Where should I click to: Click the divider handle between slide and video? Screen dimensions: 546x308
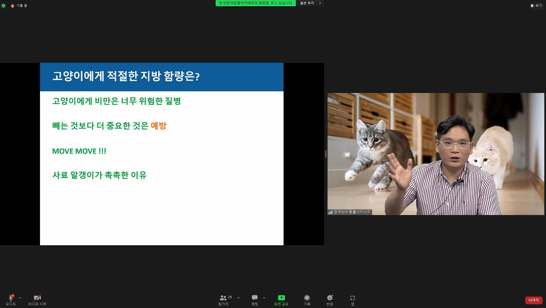[x=326, y=154]
